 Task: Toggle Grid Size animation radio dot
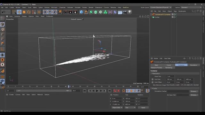click(152, 79)
